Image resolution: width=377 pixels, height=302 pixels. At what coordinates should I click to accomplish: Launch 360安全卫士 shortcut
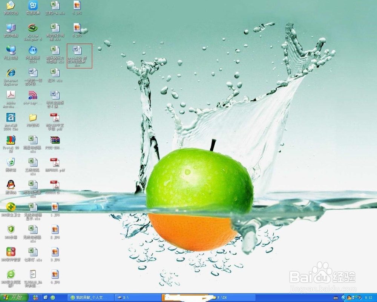pos(11,210)
